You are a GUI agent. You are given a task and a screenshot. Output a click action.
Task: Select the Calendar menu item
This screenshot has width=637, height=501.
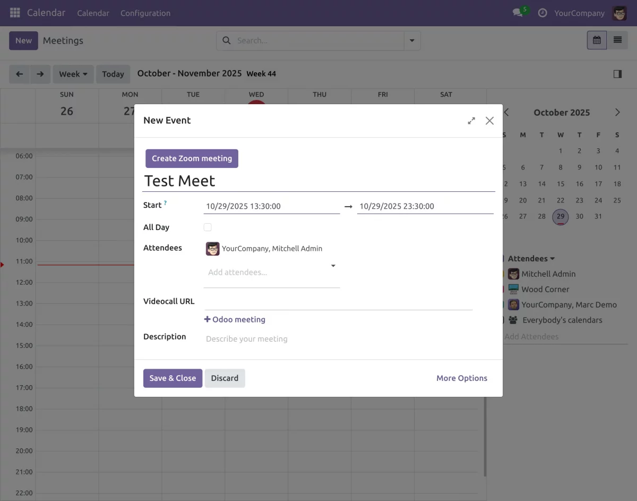(x=93, y=13)
